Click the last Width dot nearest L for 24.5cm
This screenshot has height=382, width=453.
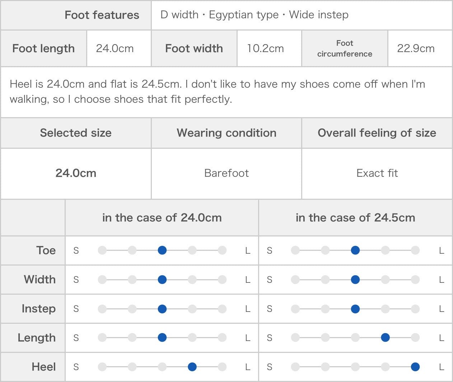click(415, 280)
